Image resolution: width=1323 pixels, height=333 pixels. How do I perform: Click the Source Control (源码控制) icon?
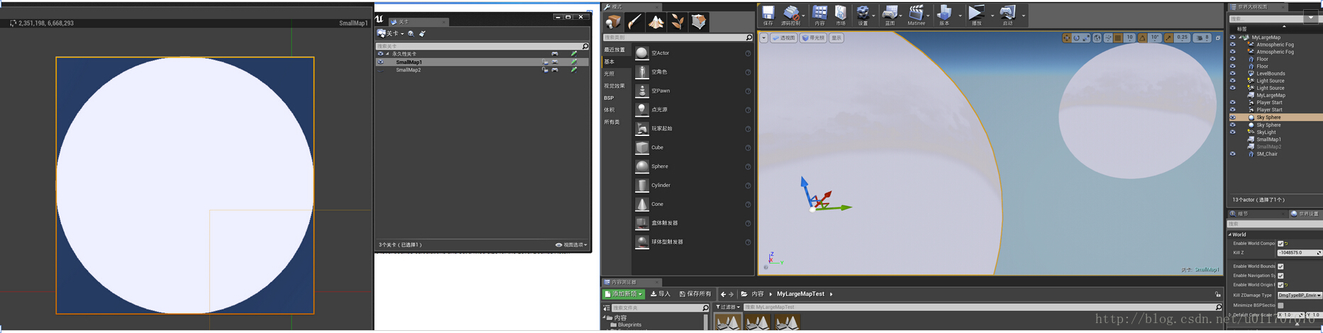pos(791,13)
